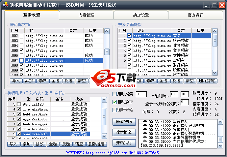The height and width of the screenshot is (157, 227).
Task: Click the 开始执行 button
Action: 124,143
